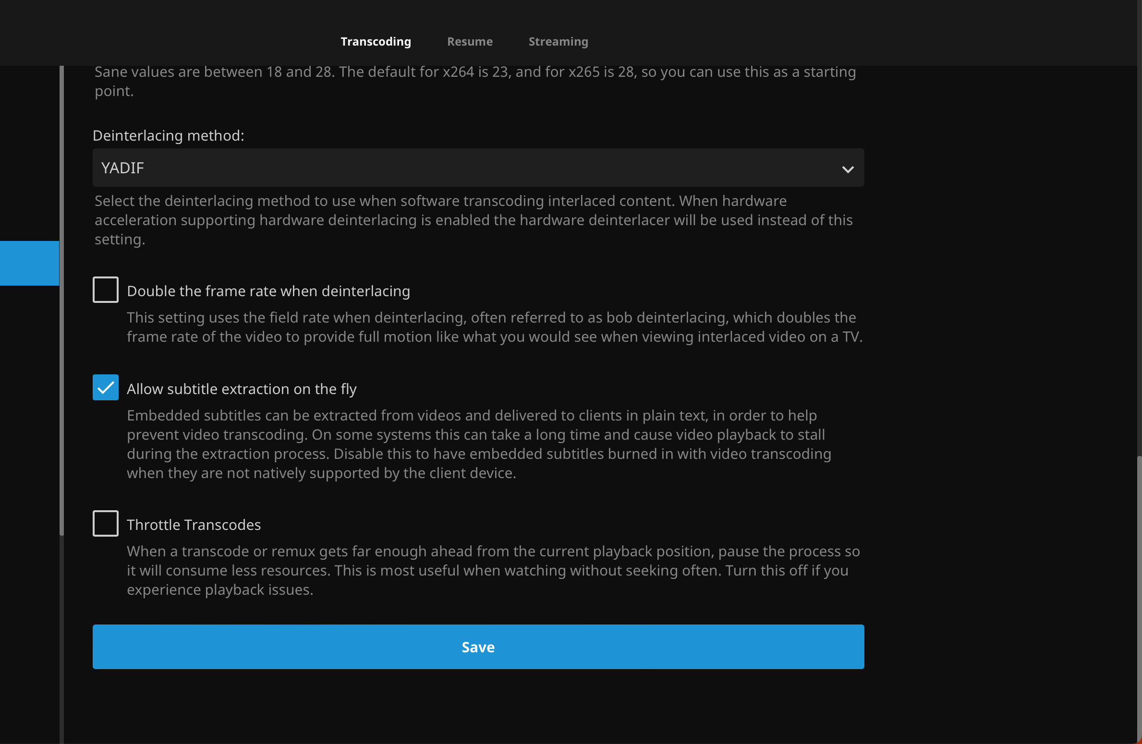Click the 'Throttle Transcodes' label text
The image size is (1142, 744).
point(194,525)
